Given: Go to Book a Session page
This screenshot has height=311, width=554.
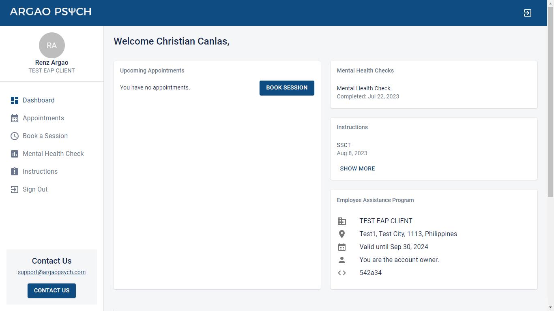Looking at the screenshot, I should [x=45, y=136].
